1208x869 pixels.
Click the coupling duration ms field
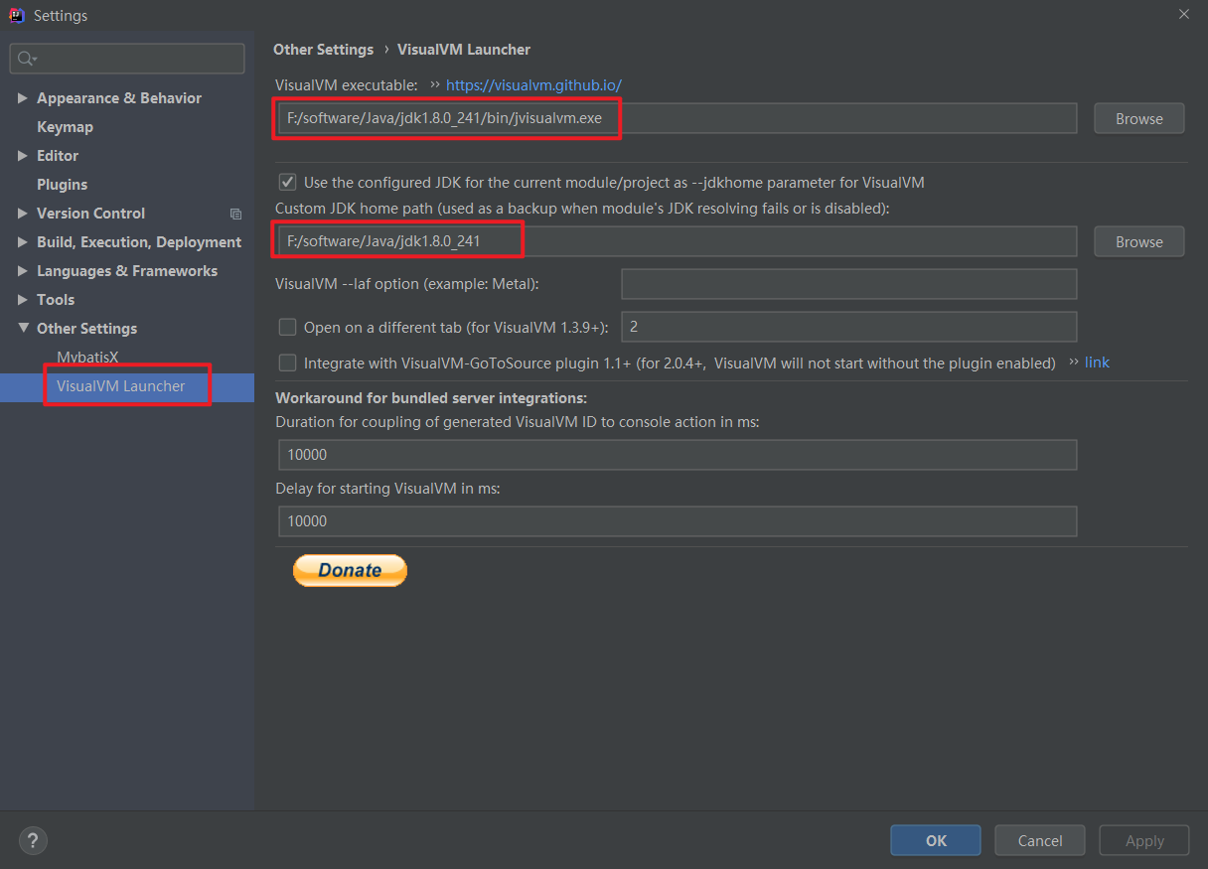click(678, 455)
